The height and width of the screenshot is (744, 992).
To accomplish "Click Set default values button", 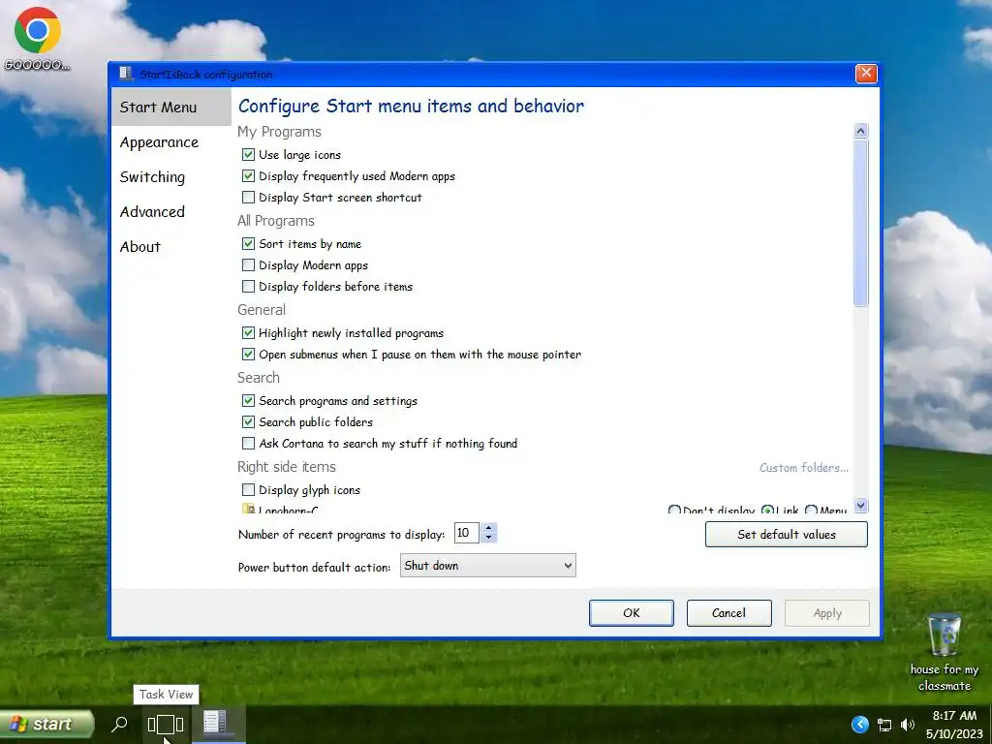I will point(787,535).
